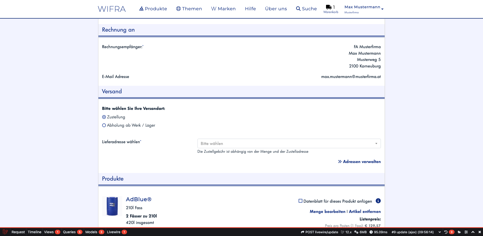Click the search magnifier icon
Image resolution: width=483 pixels, height=236 pixels.
click(x=298, y=9)
